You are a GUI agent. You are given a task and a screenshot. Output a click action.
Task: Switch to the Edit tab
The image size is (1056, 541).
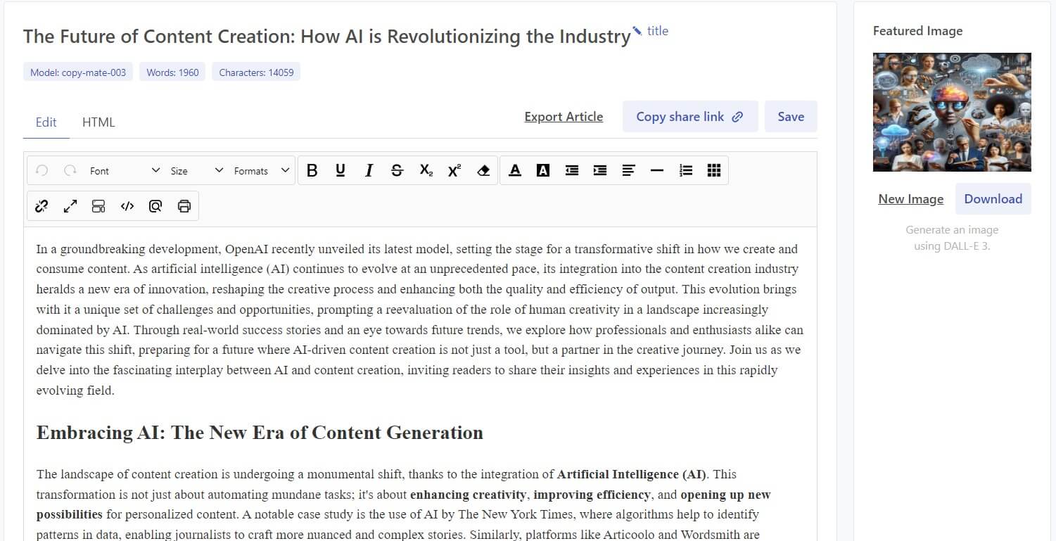(x=46, y=122)
